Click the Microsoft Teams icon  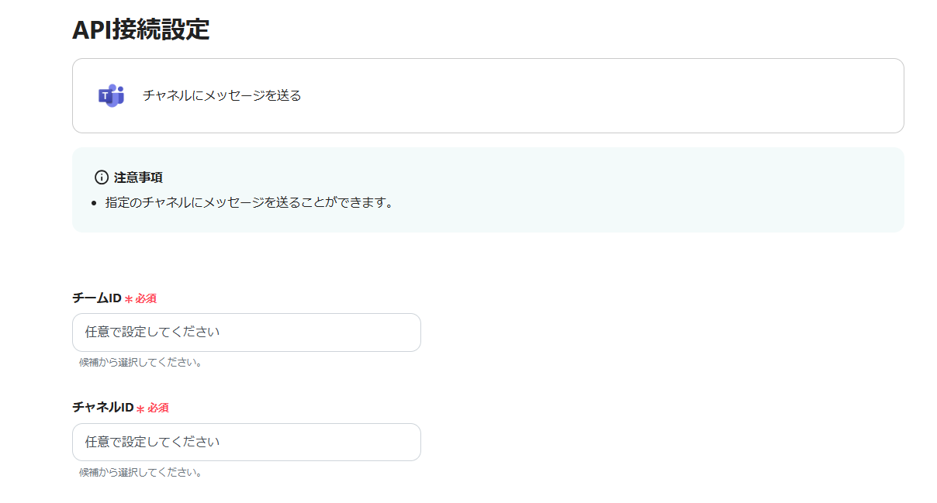(111, 95)
